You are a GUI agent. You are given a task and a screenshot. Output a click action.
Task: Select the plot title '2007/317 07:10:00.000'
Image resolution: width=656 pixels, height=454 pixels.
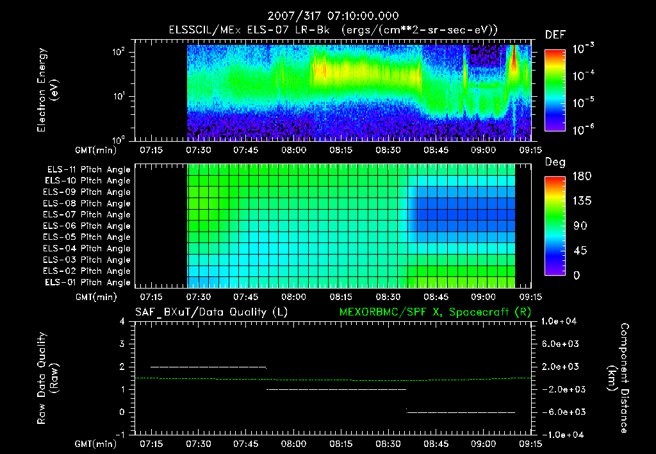point(333,16)
